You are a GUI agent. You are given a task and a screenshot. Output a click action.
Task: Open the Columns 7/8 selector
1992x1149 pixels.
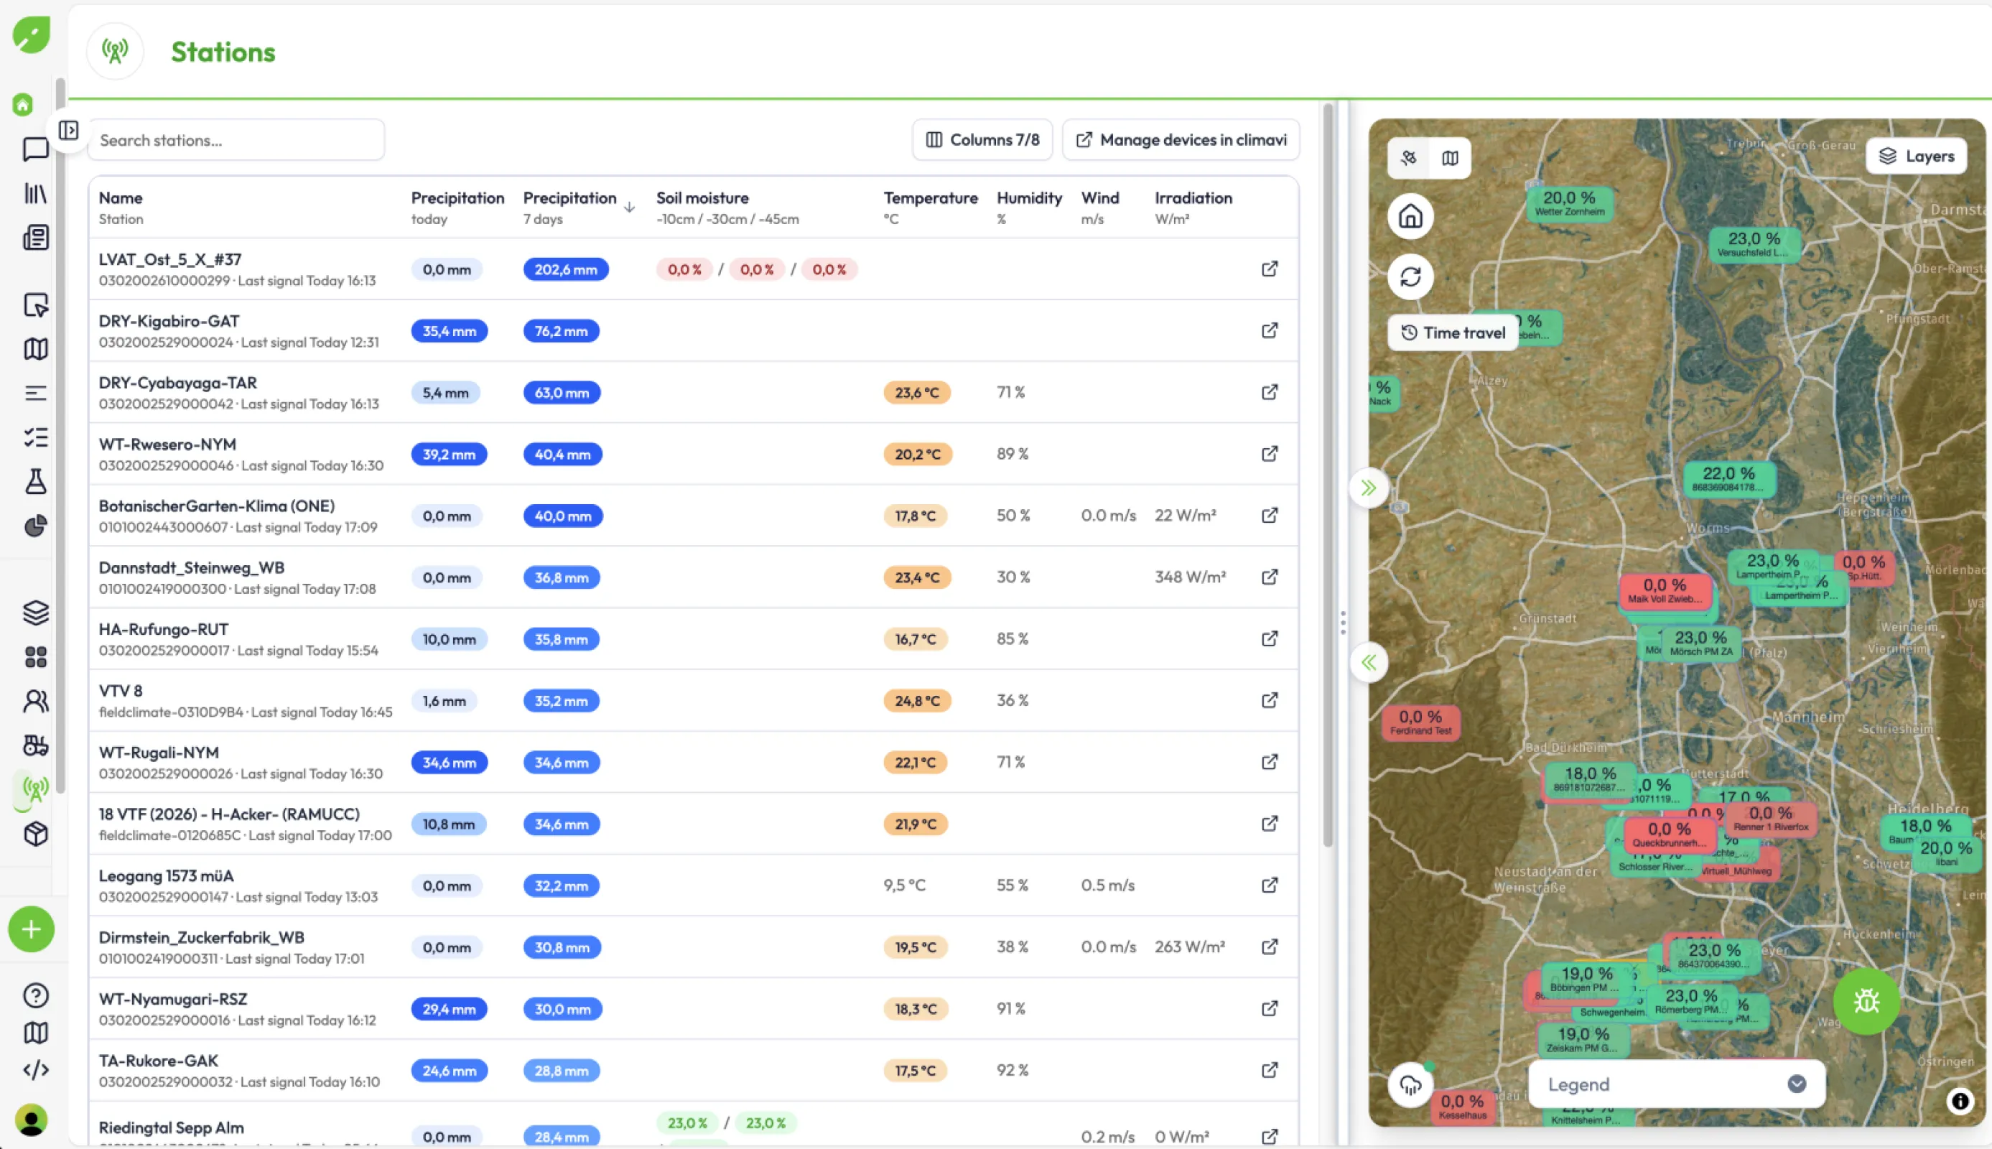(x=982, y=140)
